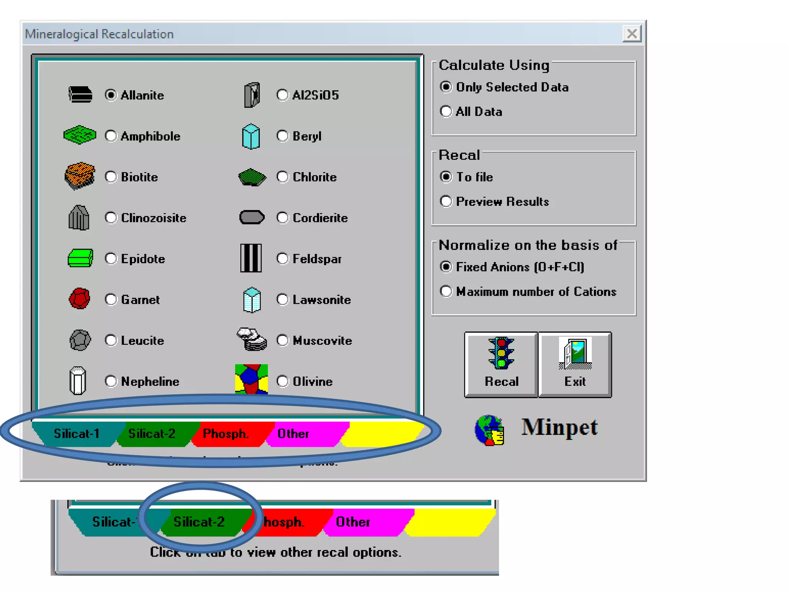Switch to the Silicat-2 tab
The image size is (789, 592).
(152, 434)
